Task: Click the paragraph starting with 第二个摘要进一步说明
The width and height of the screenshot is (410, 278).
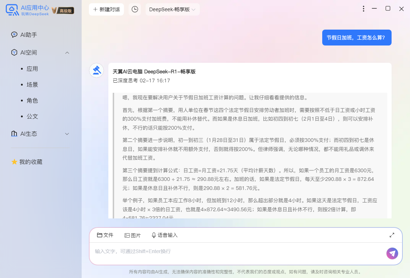Action: click(x=249, y=149)
